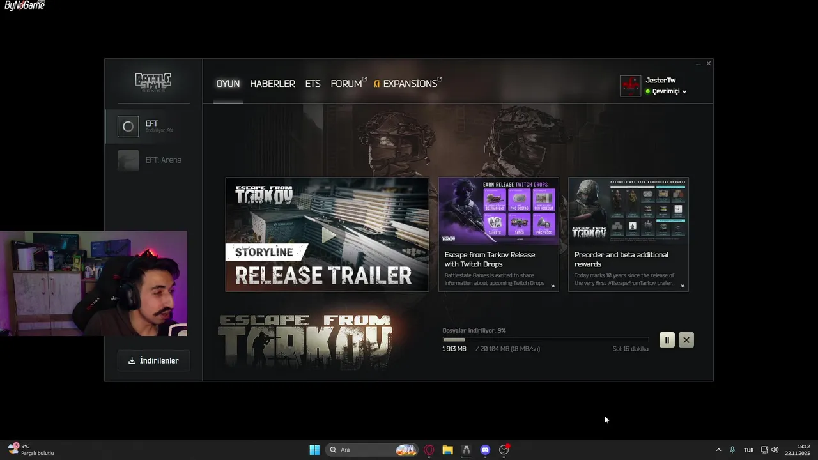Viewport: 818px width, 460px height.
Task: Click the Battlestate Games logo
Action: (x=153, y=82)
